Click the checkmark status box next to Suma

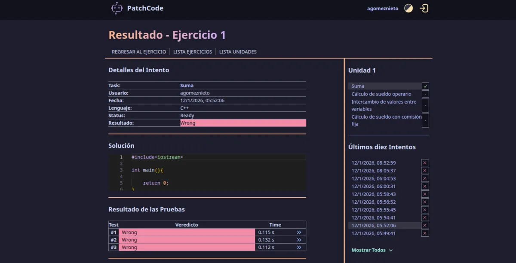tap(425, 86)
